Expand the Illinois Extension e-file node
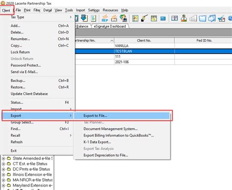Viewport: 232px width, 190px height. [x=3, y=175]
